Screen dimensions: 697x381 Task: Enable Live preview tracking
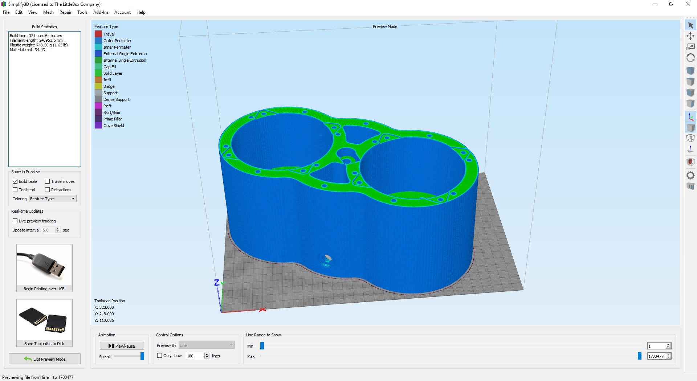pyautogui.click(x=15, y=221)
